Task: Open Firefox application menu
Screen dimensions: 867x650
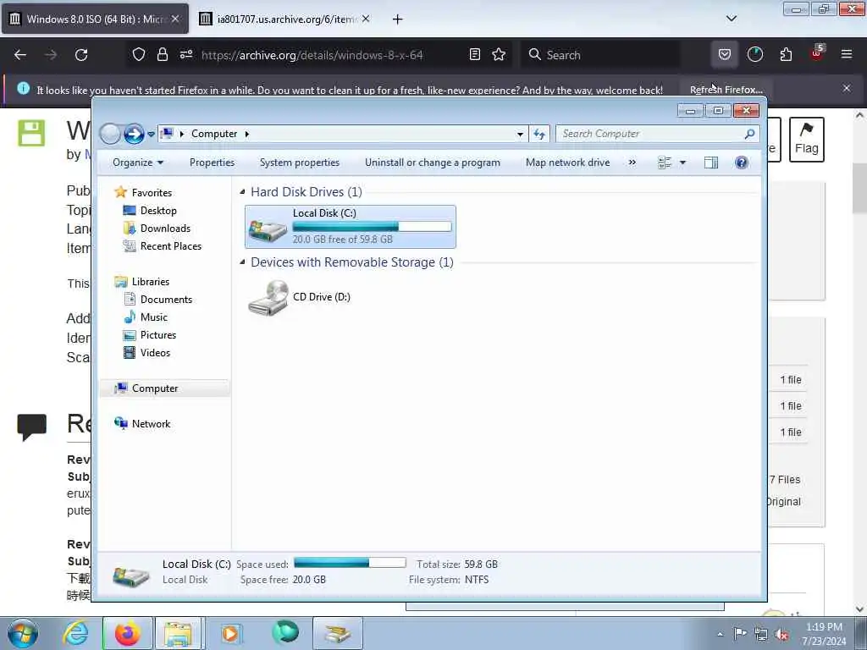Action: click(846, 54)
